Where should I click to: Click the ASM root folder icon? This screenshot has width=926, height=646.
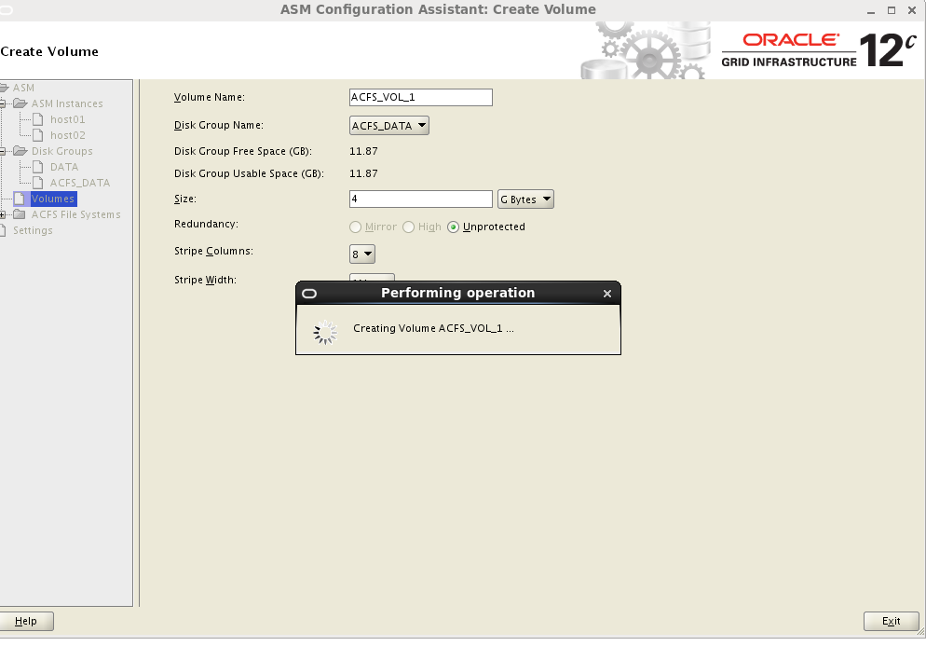(x=4, y=88)
